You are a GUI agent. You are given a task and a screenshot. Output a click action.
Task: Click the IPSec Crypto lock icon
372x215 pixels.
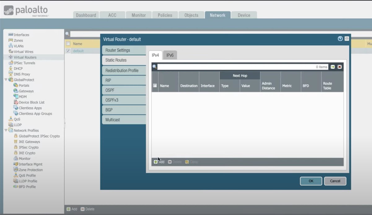(x=16, y=147)
